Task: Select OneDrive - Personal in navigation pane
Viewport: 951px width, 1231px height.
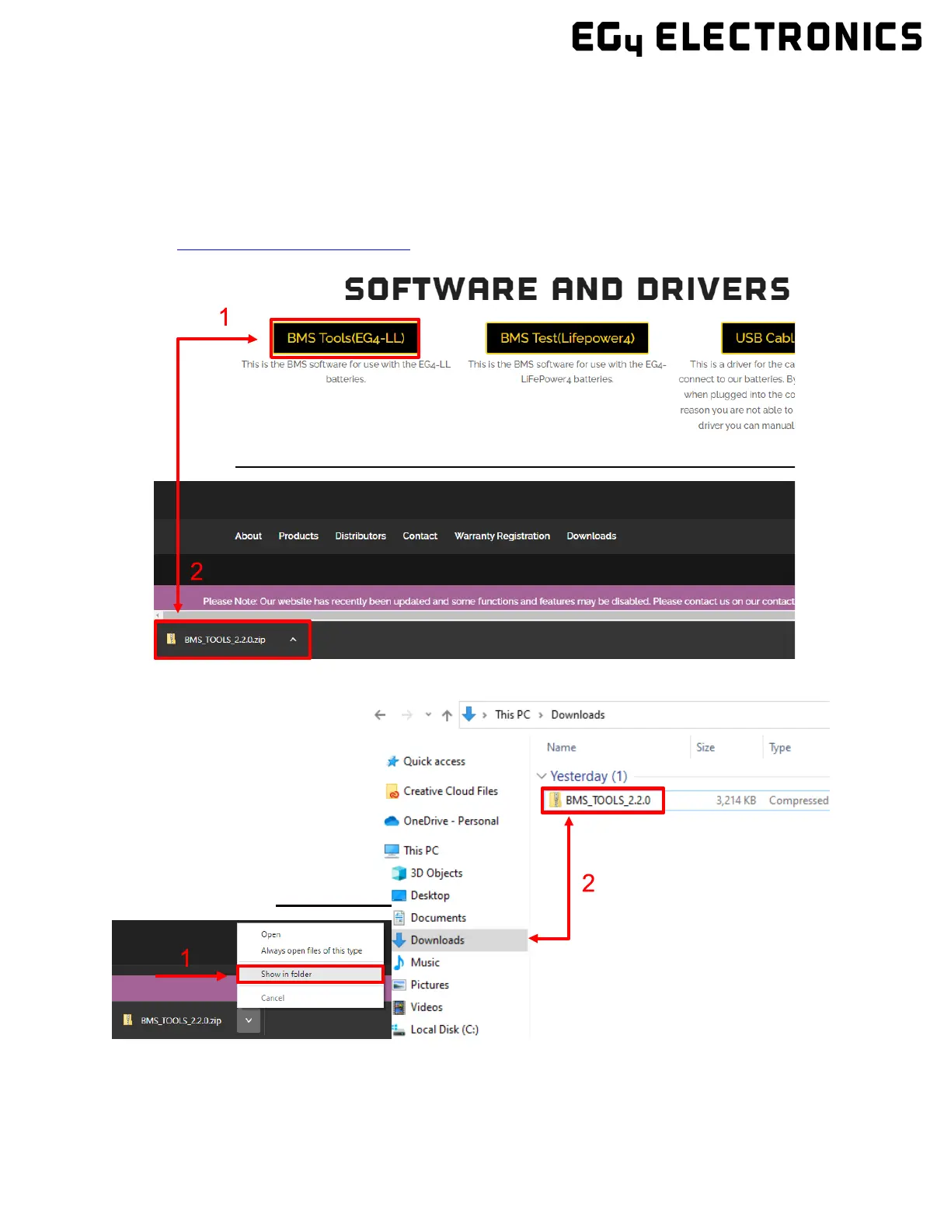Action: [451, 821]
